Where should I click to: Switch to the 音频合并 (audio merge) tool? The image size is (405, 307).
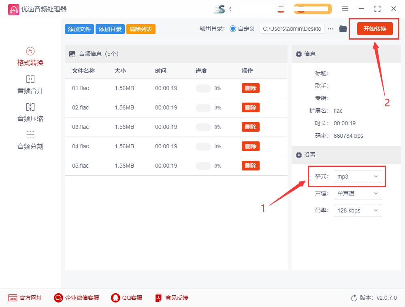click(x=30, y=84)
